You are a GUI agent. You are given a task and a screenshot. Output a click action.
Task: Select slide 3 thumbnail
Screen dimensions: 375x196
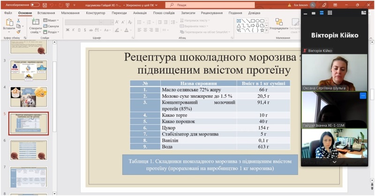click(29, 70)
